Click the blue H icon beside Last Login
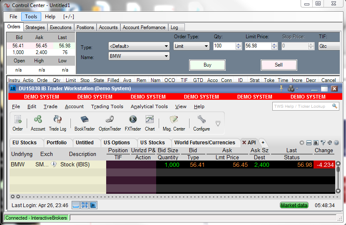The image size is (346, 225). tap(93, 205)
